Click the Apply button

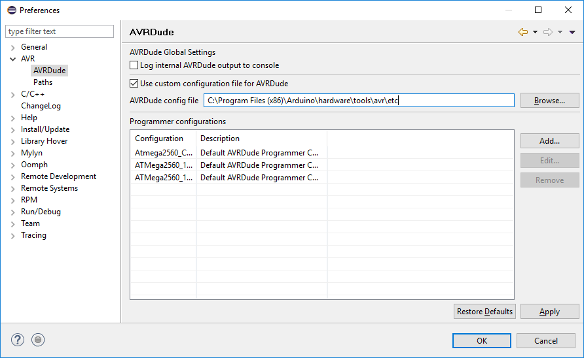tap(550, 312)
